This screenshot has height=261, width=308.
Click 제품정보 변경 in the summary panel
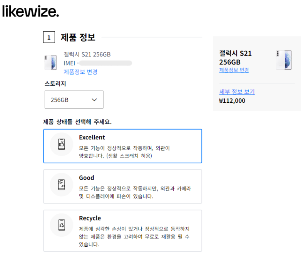tap(234, 70)
